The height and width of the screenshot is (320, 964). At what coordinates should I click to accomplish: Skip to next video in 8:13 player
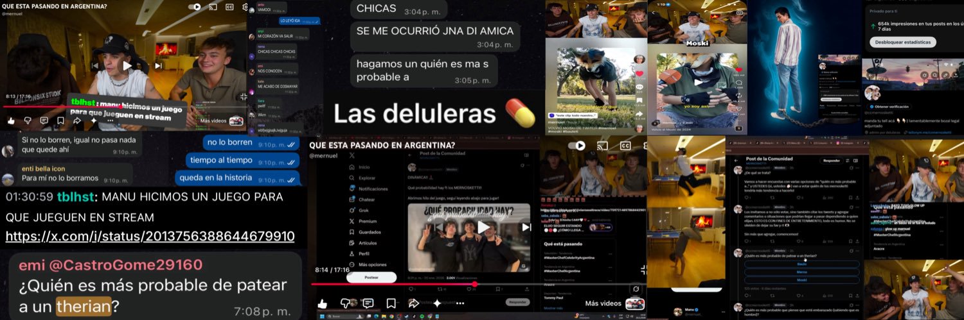[x=158, y=65]
